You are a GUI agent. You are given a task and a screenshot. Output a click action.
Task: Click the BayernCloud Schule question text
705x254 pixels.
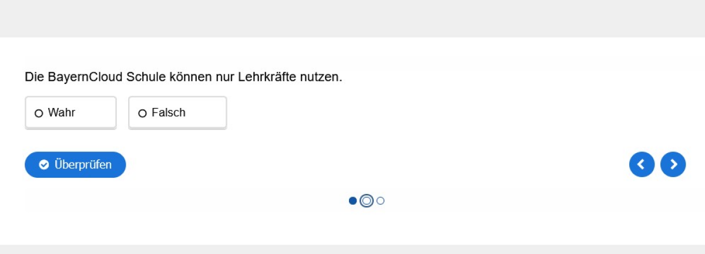click(x=183, y=77)
